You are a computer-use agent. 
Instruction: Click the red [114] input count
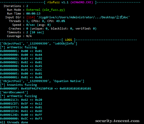pyautogui.click(x=31, y=17)
